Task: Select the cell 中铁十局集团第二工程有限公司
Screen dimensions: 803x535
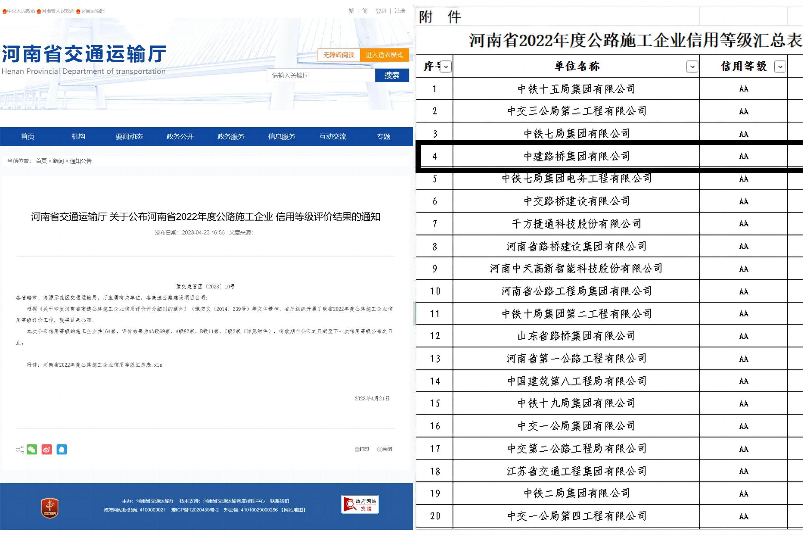Action: pyautogui.click(x=576, y=314)
